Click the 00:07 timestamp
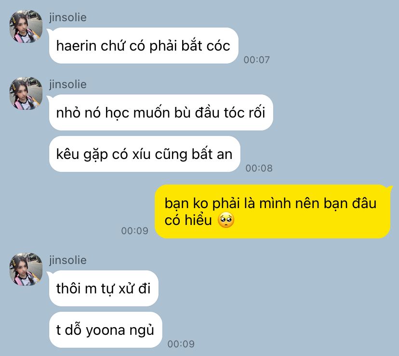Viewport: 399px width, 356px height. pos(256,60)
